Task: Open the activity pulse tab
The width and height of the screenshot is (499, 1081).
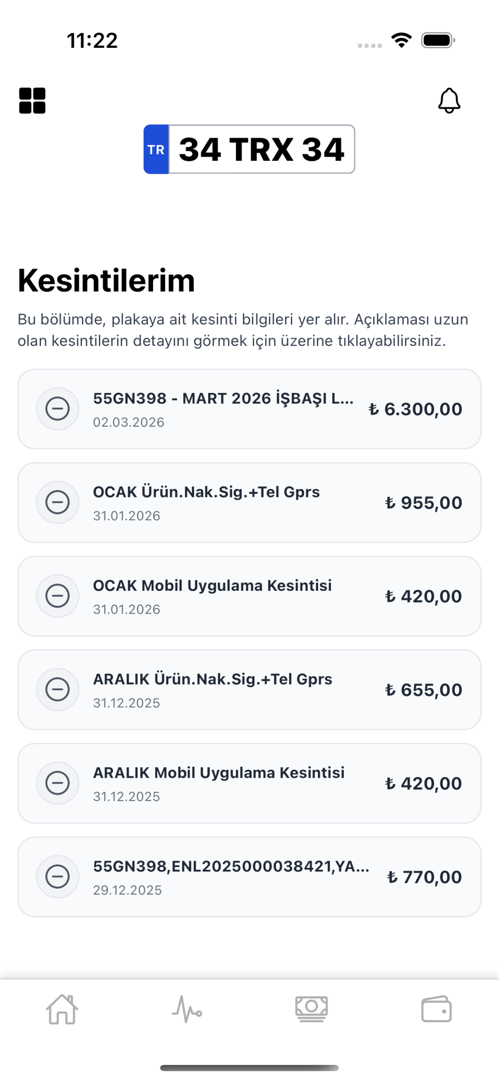Action: [x=187, y=1009]
